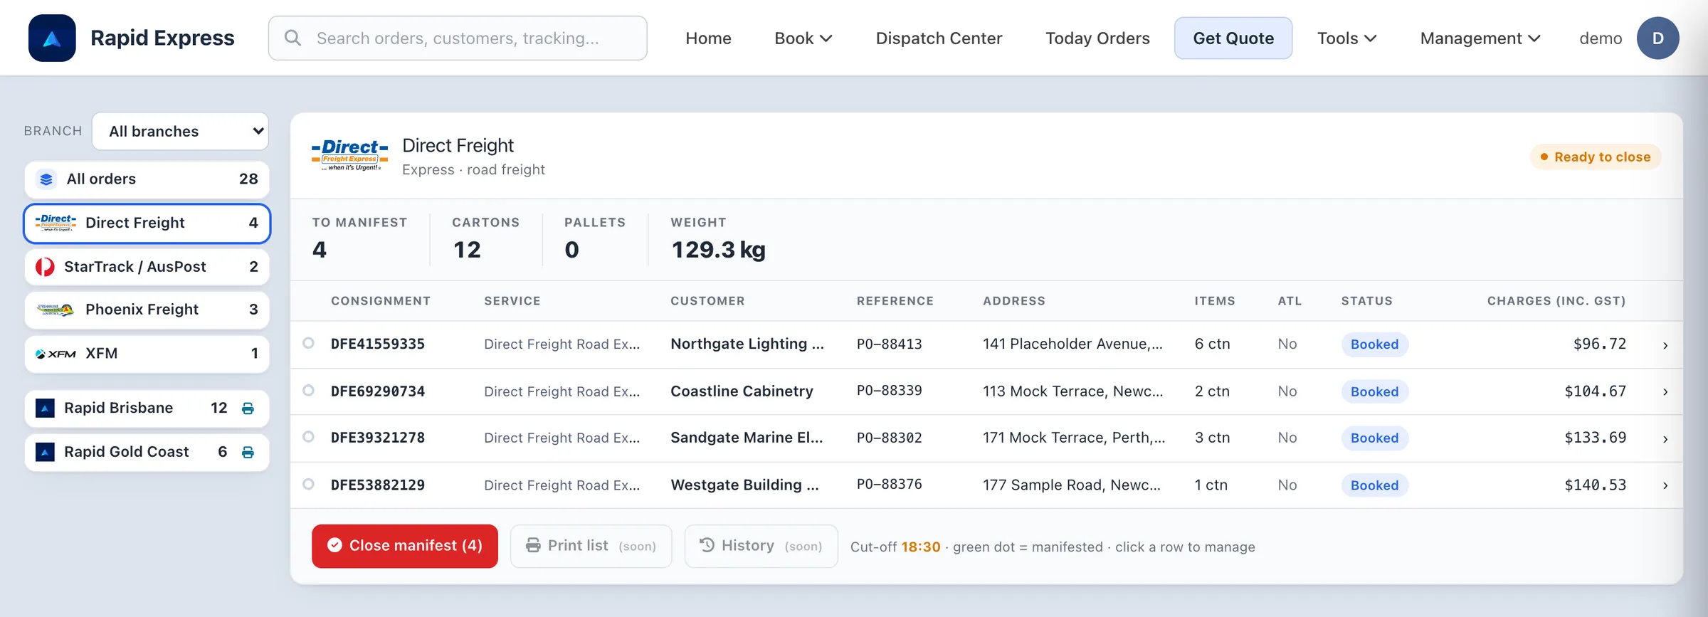This screenshot has width=1708, height=617.
Task: Expand the Tools menu
Action: [1346, 38]
